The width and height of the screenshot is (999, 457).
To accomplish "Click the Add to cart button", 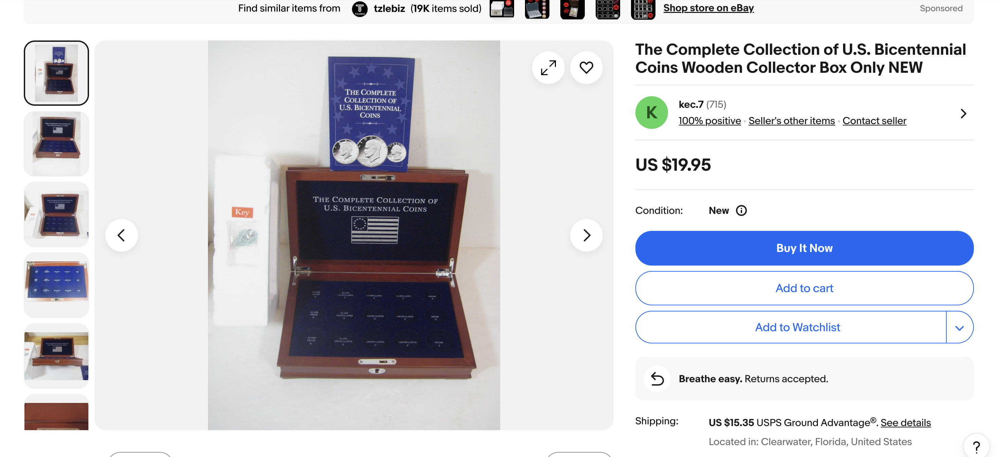I will [x=804, y=288].
